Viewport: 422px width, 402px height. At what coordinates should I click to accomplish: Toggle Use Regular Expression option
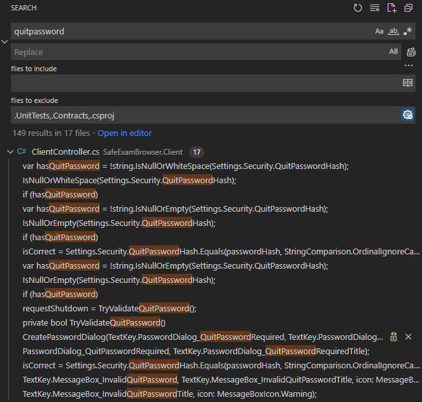click(408, 31)
